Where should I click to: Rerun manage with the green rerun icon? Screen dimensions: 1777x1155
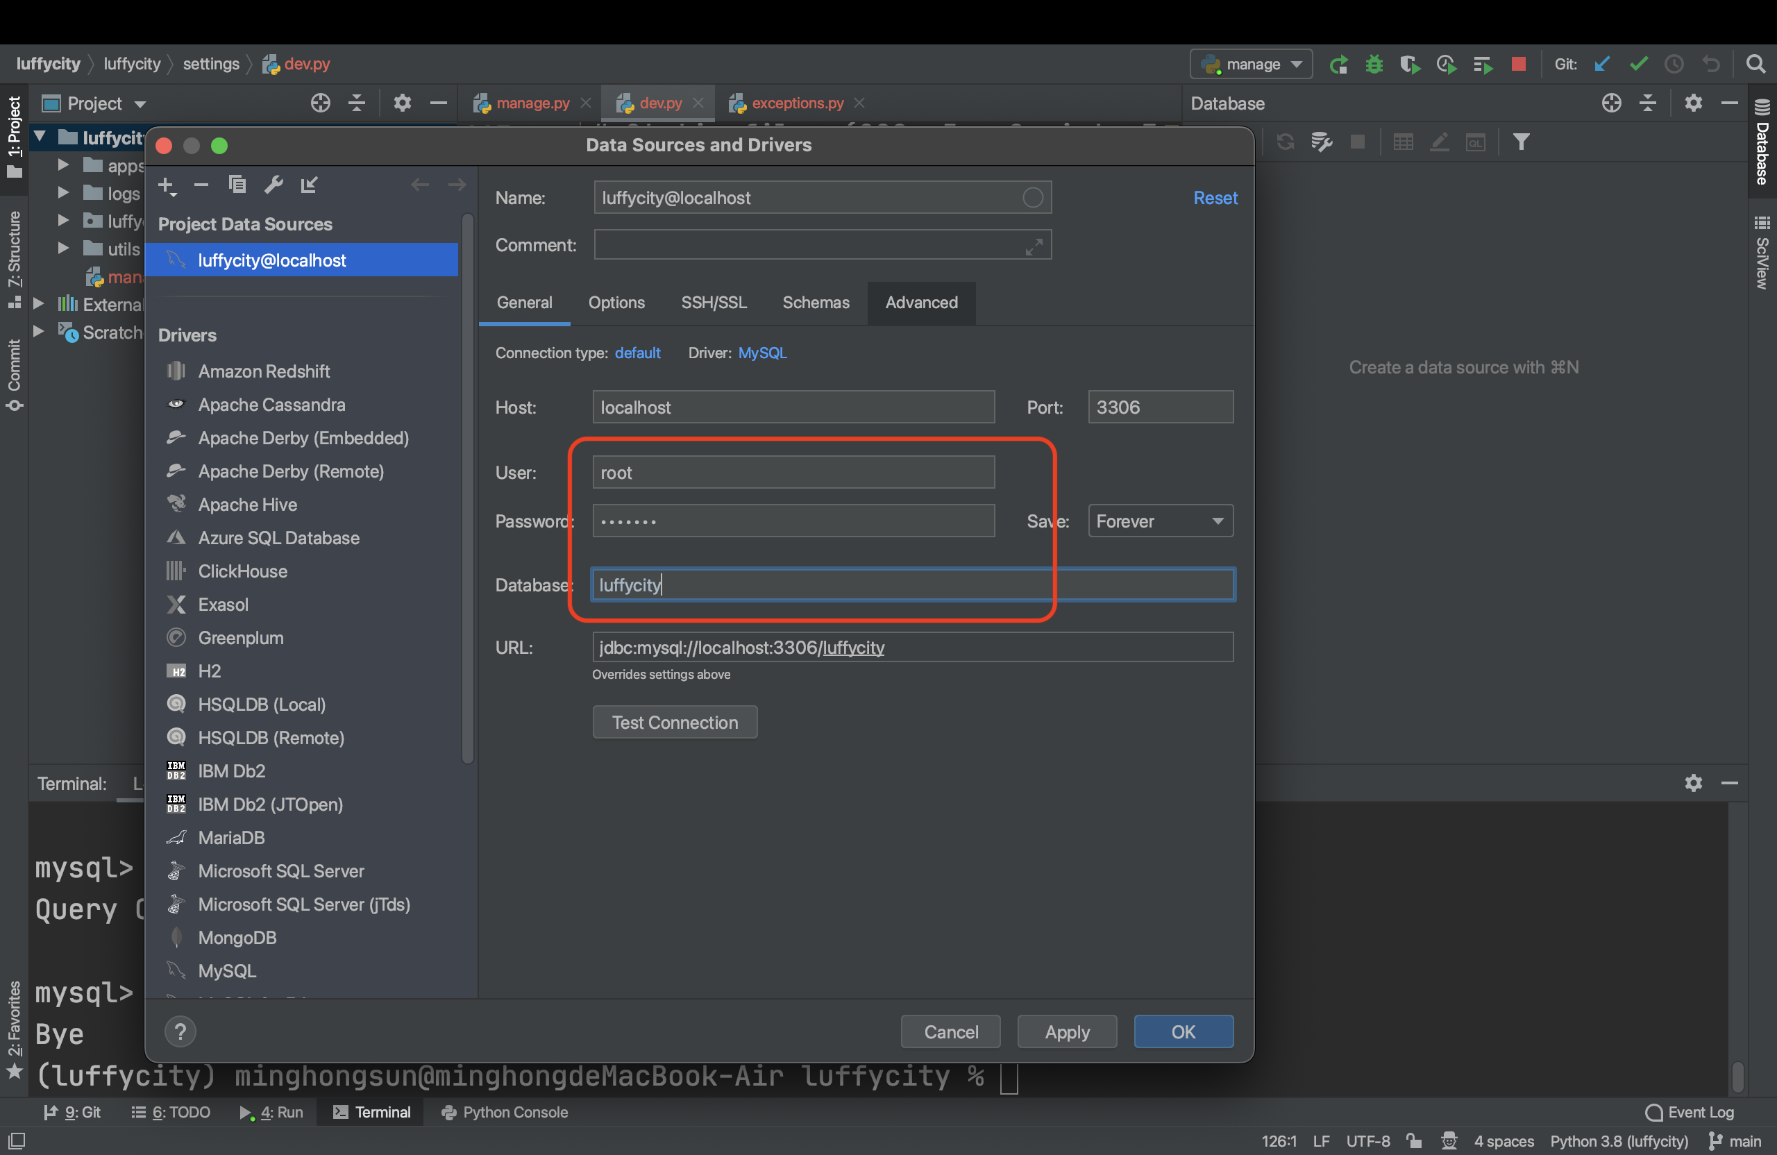point(1338,65)
